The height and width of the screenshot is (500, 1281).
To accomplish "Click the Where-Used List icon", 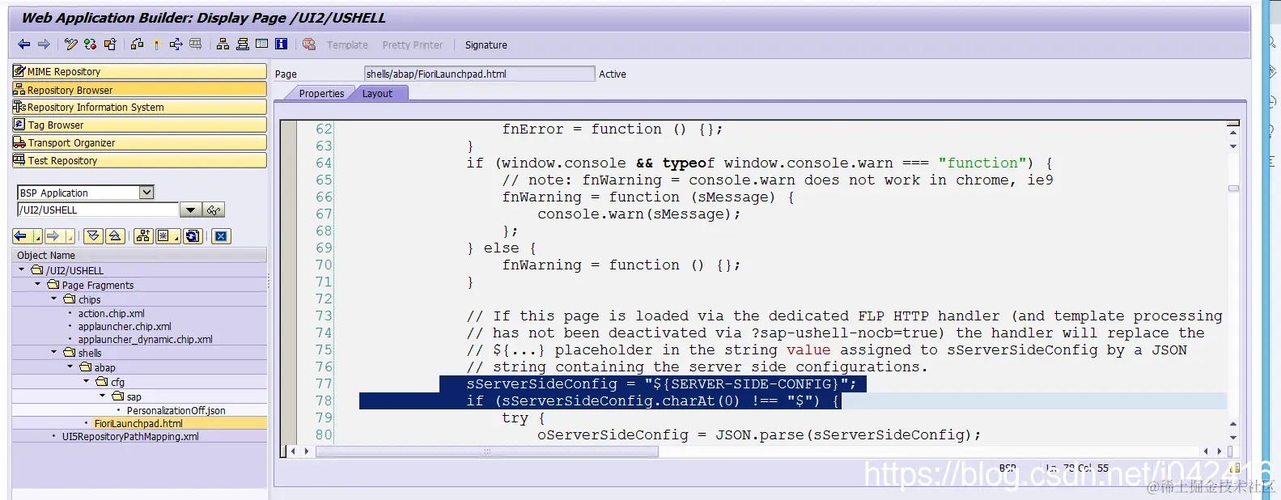I will [176, 44].
